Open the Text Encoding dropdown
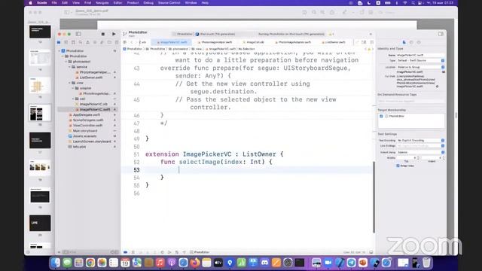This screenshot has width=482, height=271. (x=420, y=141)
